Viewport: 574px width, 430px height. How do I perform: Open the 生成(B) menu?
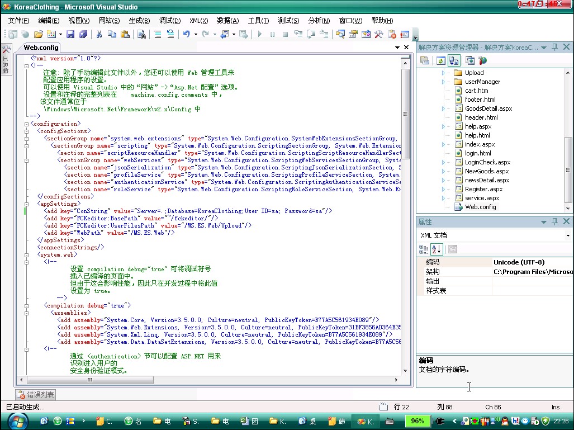[x=139, y=21]
